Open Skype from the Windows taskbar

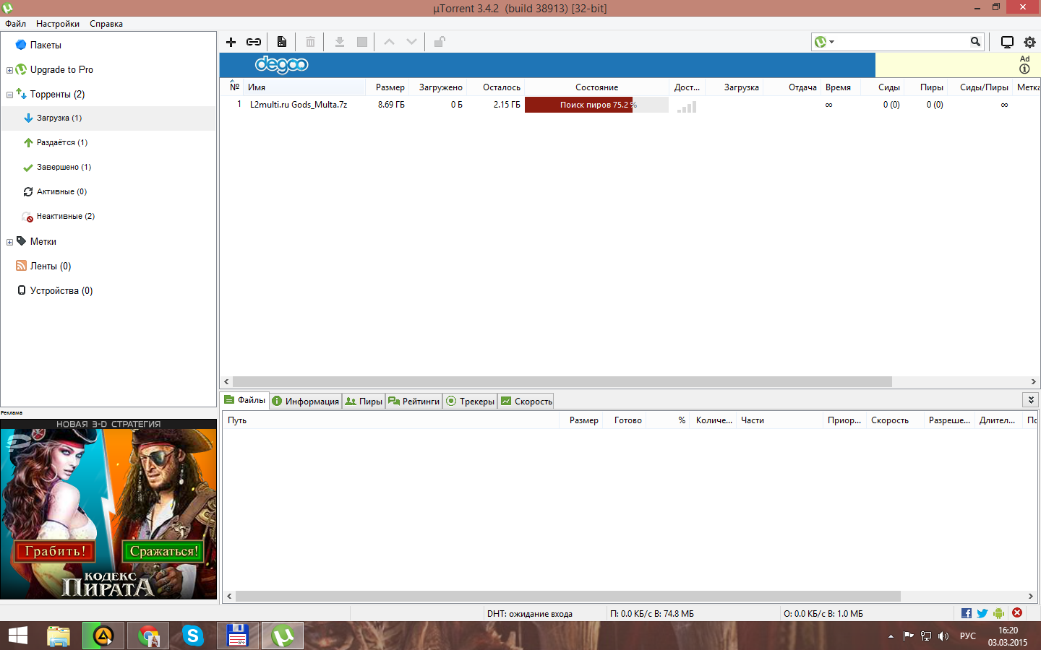pos(192,636)
